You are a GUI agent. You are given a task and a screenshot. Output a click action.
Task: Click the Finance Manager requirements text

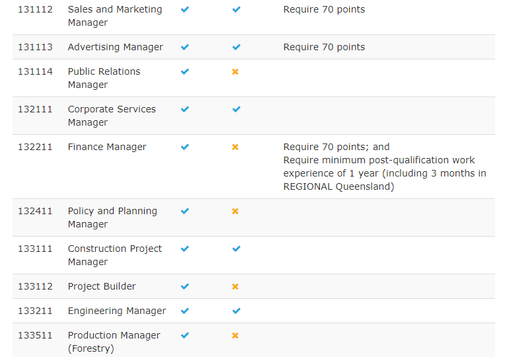click(385, 167)
